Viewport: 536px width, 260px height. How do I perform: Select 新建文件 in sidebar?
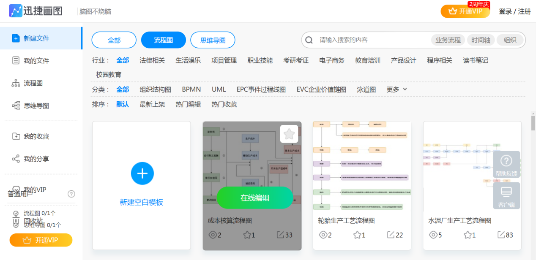click(x=41, y=38)
